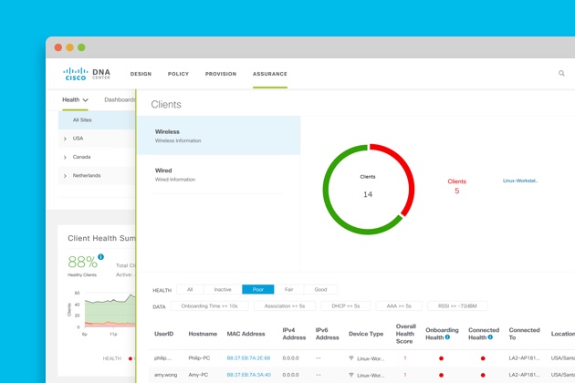Open the Provision menu tab
The height and width of the screenshot is (383, 575).
221,74
